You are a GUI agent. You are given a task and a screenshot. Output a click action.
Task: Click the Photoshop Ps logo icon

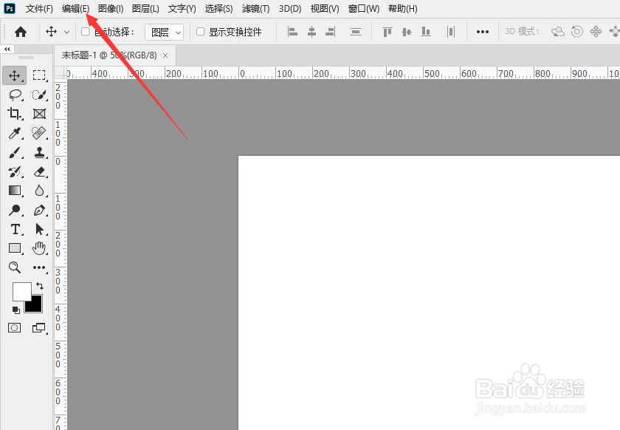point(10,8)
